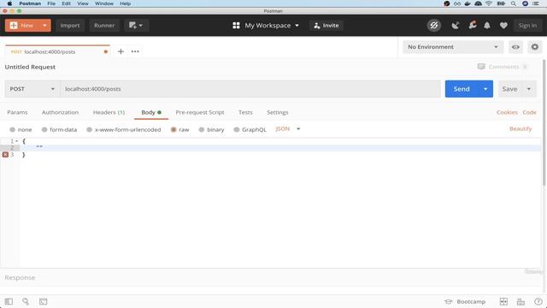The width and height of the screenshot is (547, 308).
Task: Open the capture requests satellite icon
Action: [x=456, y=26]
